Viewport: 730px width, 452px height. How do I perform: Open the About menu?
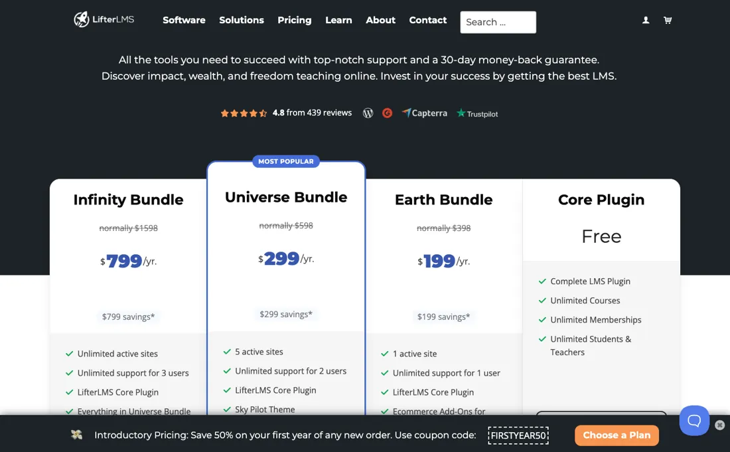click(380, 20)
